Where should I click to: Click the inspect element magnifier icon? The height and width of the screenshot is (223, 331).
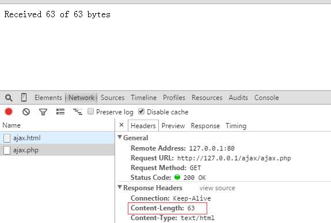click(x=9, y=98)
